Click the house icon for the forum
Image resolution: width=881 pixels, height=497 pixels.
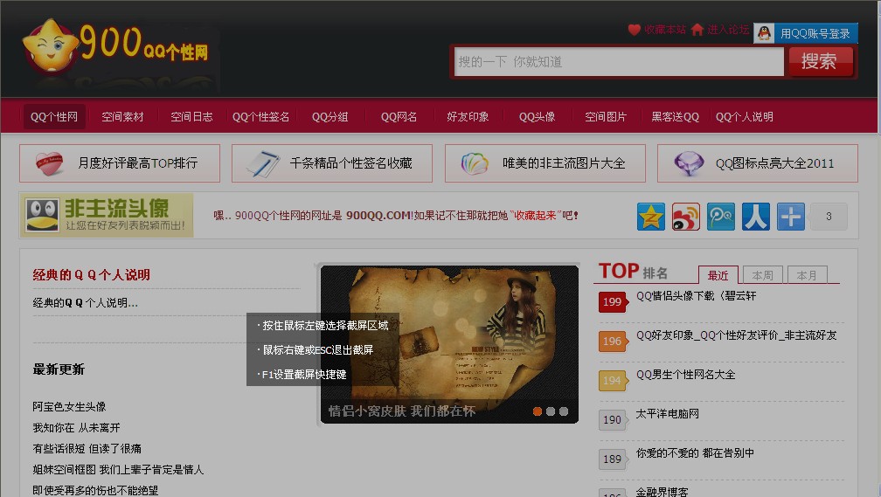pos(697,29)
